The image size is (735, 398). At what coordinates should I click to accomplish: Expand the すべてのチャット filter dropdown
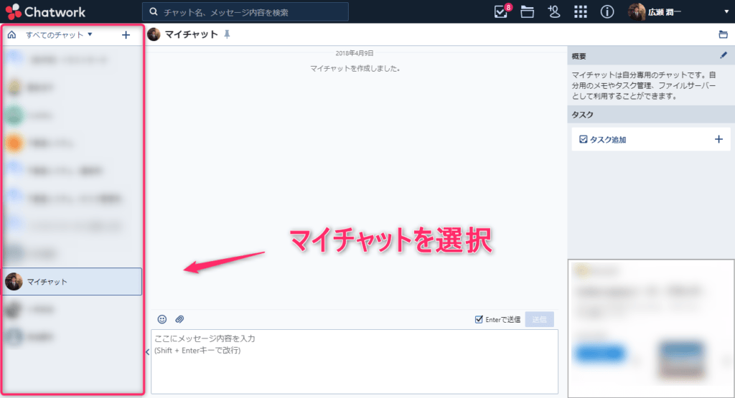[59, 34]
